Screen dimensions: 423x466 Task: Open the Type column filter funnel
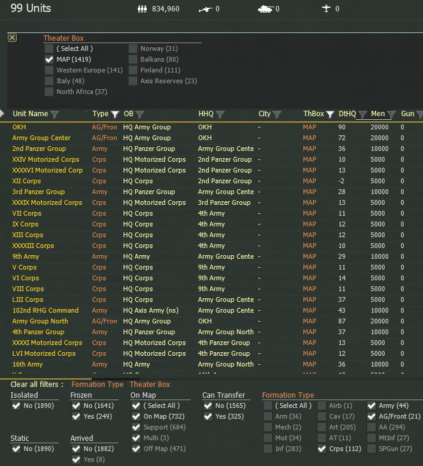tap(115, 114)
